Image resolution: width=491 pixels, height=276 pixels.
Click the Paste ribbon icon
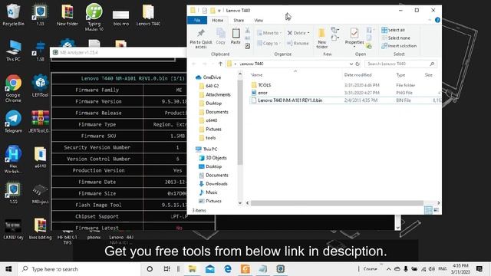[236, 36]
